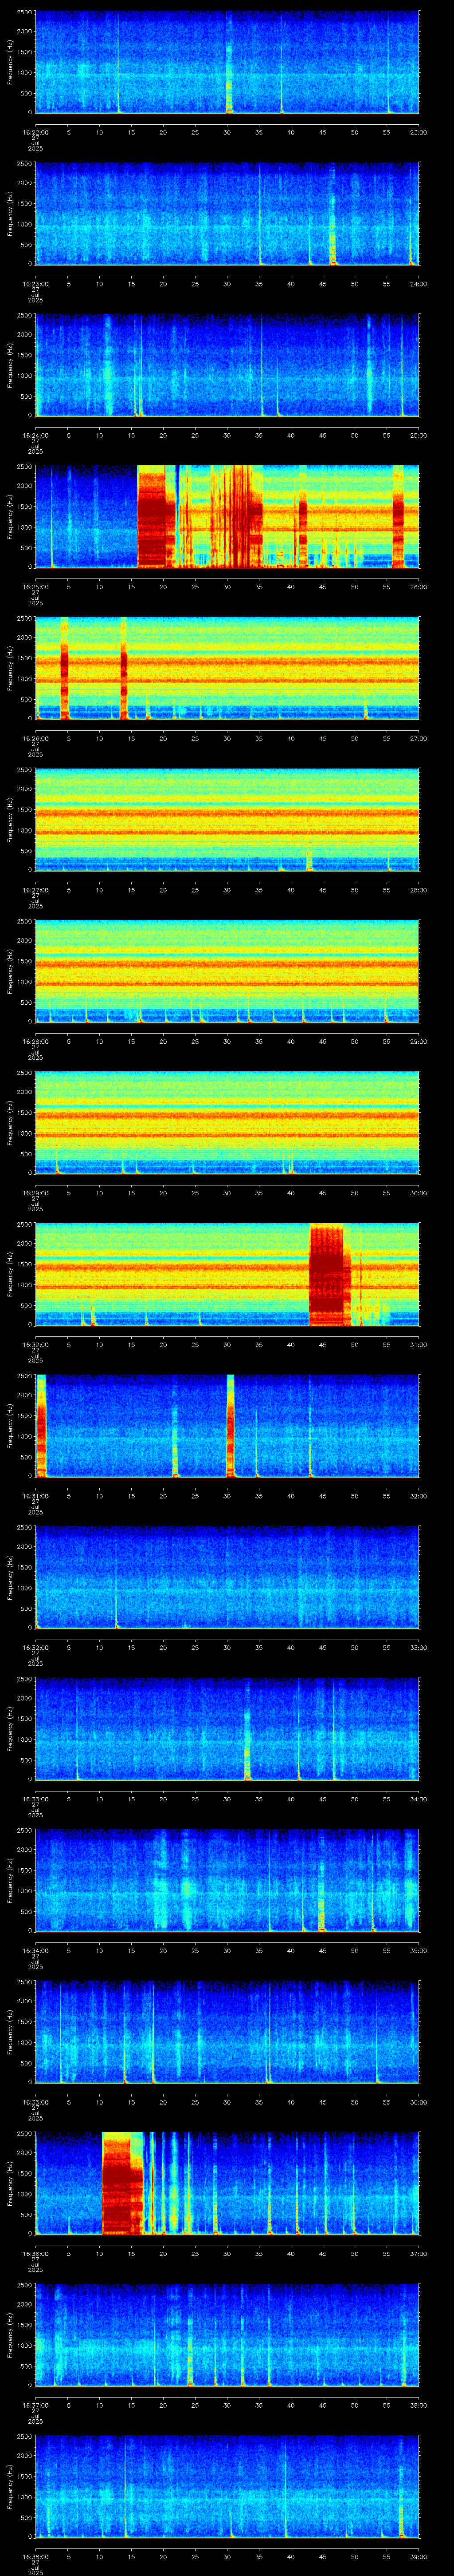Select the spectrogram starting at 16:36:00
The height and width of the screenshot is (2576, 454).
point(227,2184)
